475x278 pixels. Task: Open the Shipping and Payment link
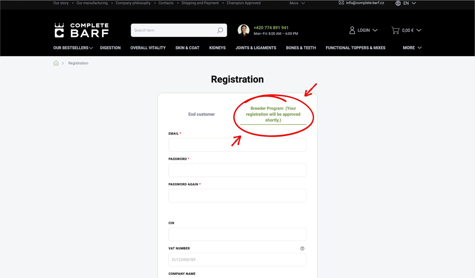200,3
